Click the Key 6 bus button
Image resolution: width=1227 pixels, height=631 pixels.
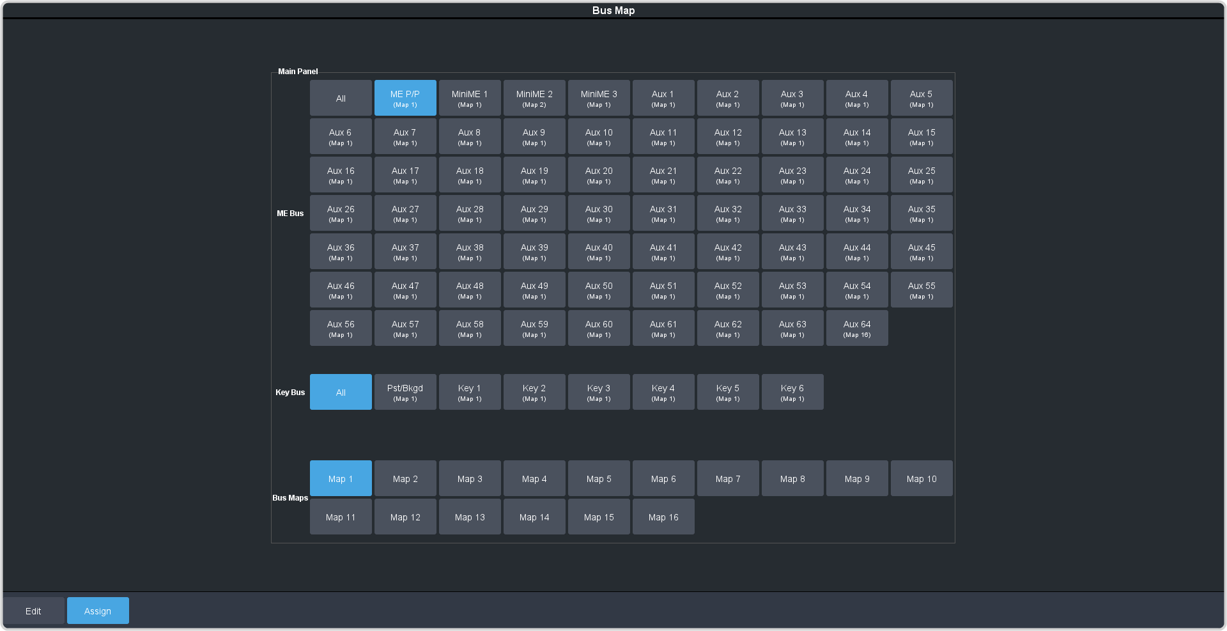[792, 392]
